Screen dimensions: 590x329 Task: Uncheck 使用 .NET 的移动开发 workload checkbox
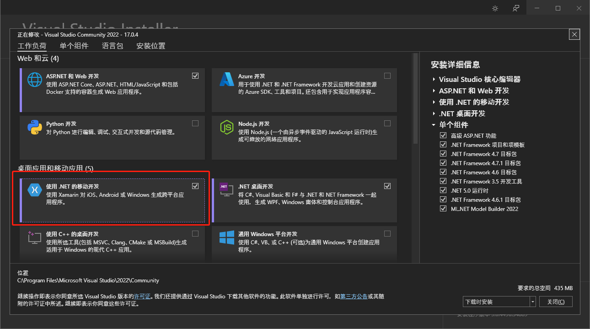(195, 186)
